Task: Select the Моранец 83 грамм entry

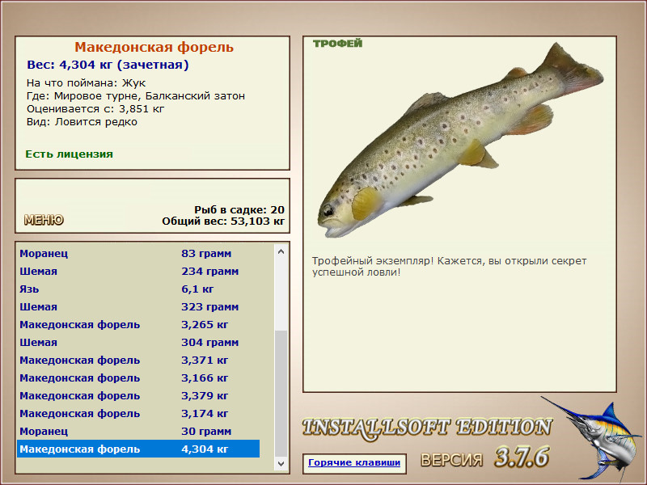Action: [137, 254]
